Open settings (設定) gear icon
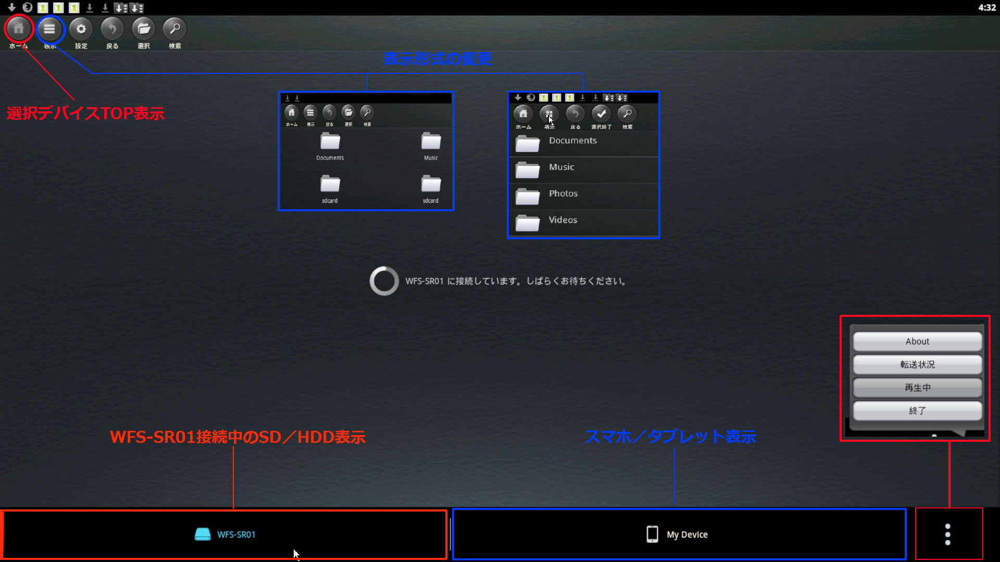 point(81,29)
